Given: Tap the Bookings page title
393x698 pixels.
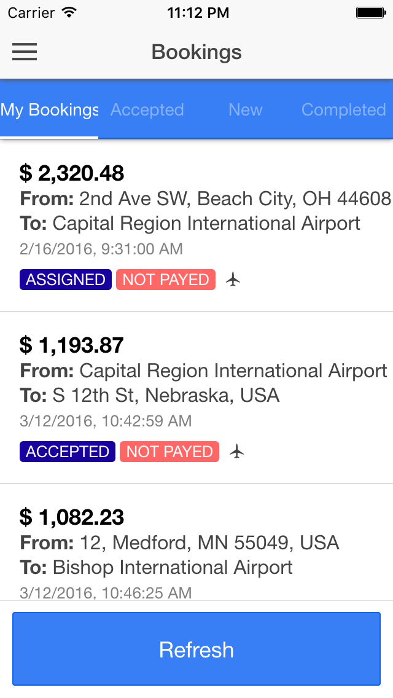Looking at the screenshot, I should point(196,52).
